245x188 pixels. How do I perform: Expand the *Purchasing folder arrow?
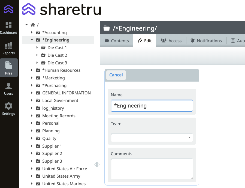pyautogui.click(x=32, y=85)
